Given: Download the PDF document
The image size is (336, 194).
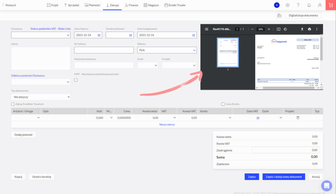Looking at the screenshot, I should [x=302, y=29].
